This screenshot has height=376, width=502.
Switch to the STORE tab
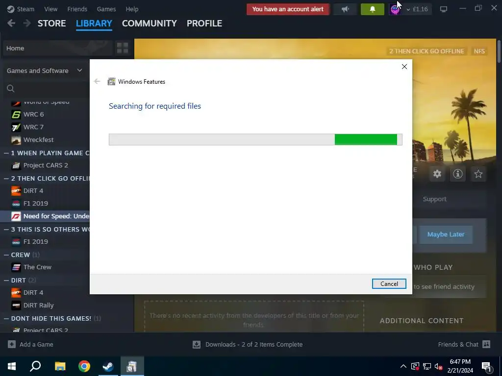tap(52, 23)
